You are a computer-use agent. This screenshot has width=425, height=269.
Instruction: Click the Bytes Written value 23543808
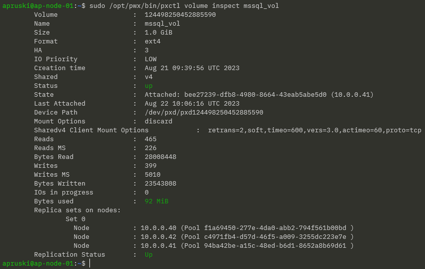tap(160, 184)
